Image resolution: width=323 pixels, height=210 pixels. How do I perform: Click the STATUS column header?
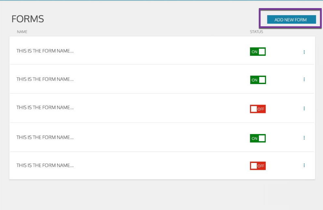click(257, 32)
